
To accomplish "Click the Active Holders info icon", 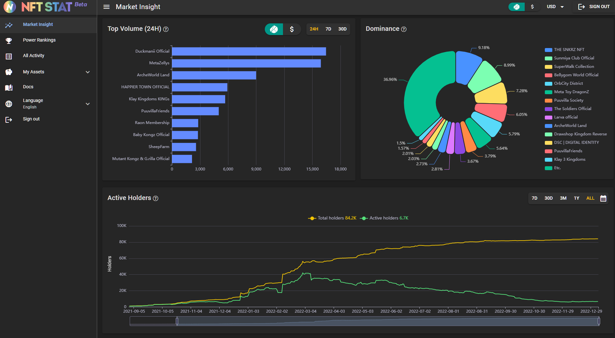I will [x=156, y=198].
